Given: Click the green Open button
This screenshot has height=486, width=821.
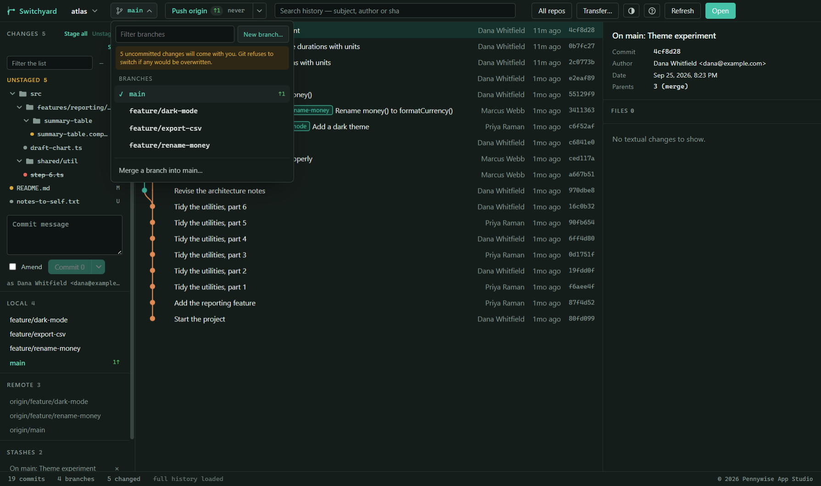Looking at the screenshot, I should (x=720, y=11).
